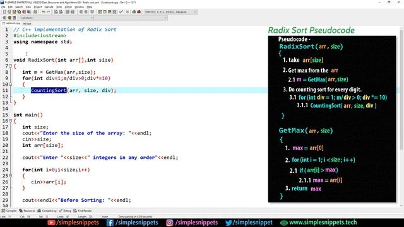Click the red Debug toolbar icon
Screen dimensions: 404x227
[x=139, y=12]
